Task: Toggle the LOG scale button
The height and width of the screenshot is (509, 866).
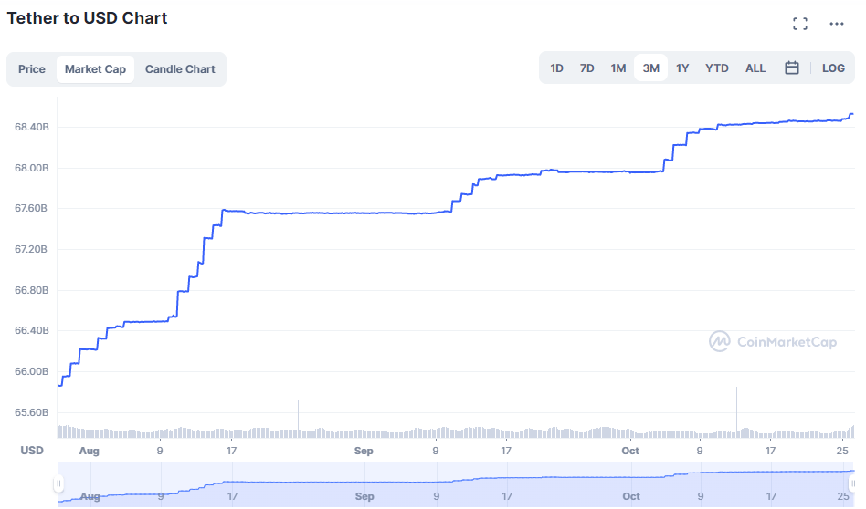Action: pyautogui.click(x=833, y=68)
